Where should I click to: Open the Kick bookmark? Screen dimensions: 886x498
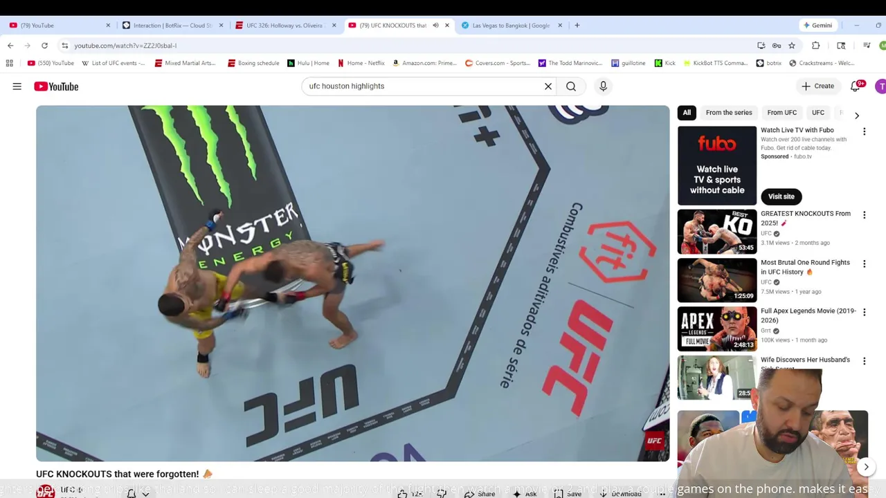[665, 63]
